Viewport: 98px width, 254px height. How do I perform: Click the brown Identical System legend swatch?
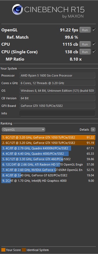click(x=24, y=250)
